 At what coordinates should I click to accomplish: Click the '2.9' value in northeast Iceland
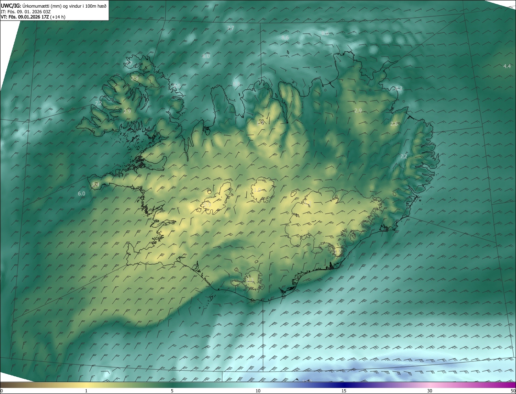(x=358, y=110)
